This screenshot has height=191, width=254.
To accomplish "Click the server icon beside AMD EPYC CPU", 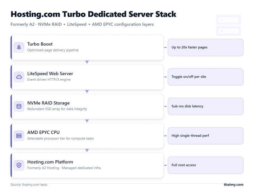I will click(x=19, y=136).
